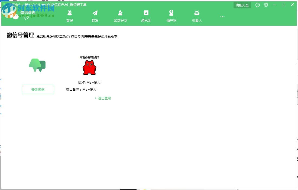Screen dimensions: 298x190
Task: Open the 功能大全 feature list
Action: (242, 5)
